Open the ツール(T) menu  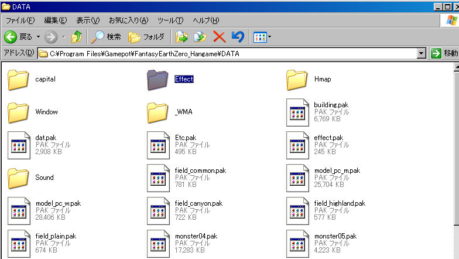point(170,20)
